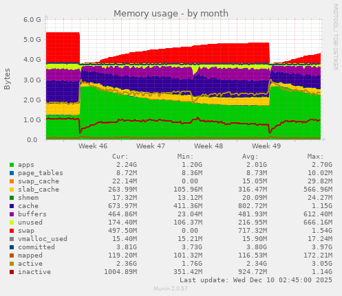Click buffers min value 23.04M
The width and height of the screenshot is (342, 296).
pos(190,214)
